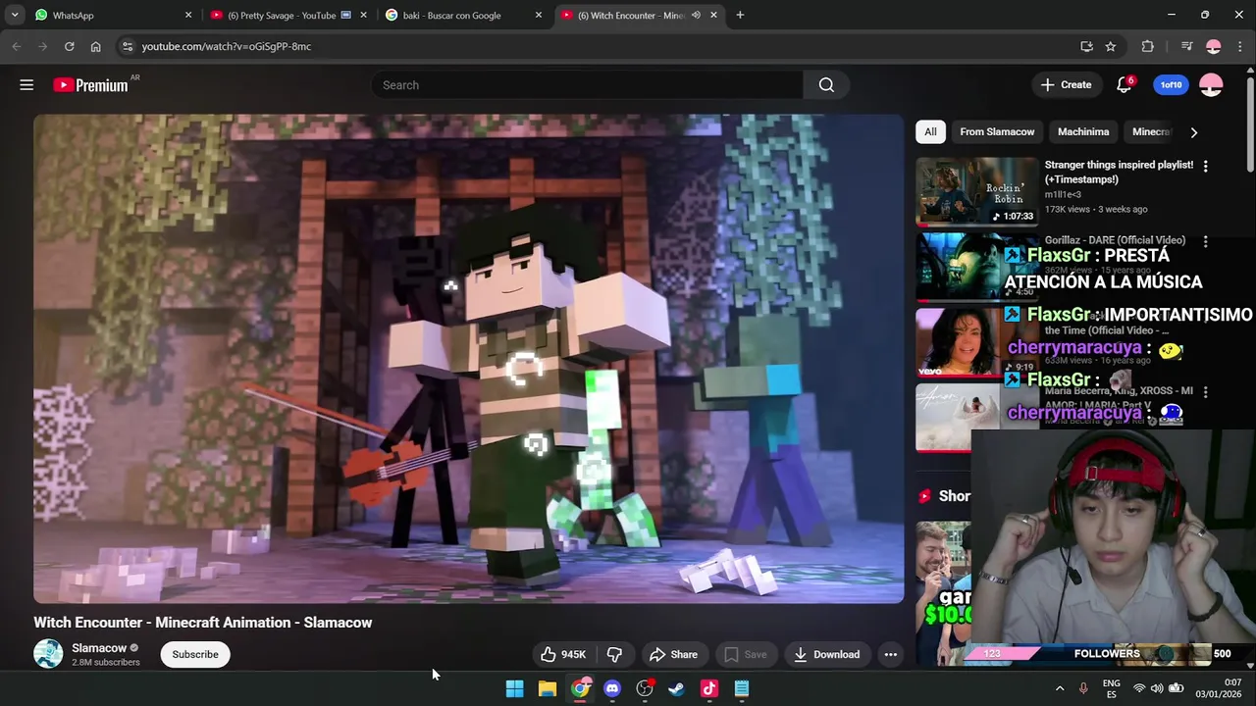Click the search magnifier button
Screen dimensions: 1256x706
(x=826, y=85)
